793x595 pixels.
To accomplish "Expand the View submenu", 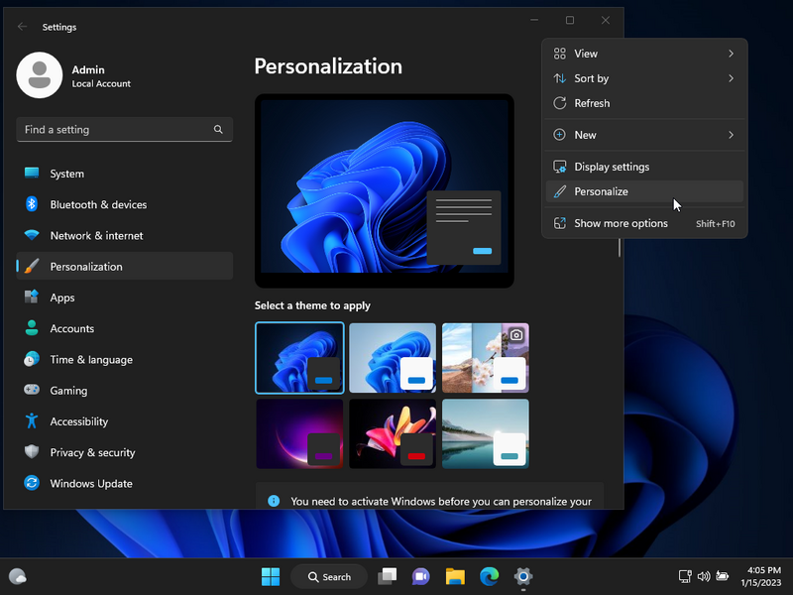I will [x=644, y=54].
